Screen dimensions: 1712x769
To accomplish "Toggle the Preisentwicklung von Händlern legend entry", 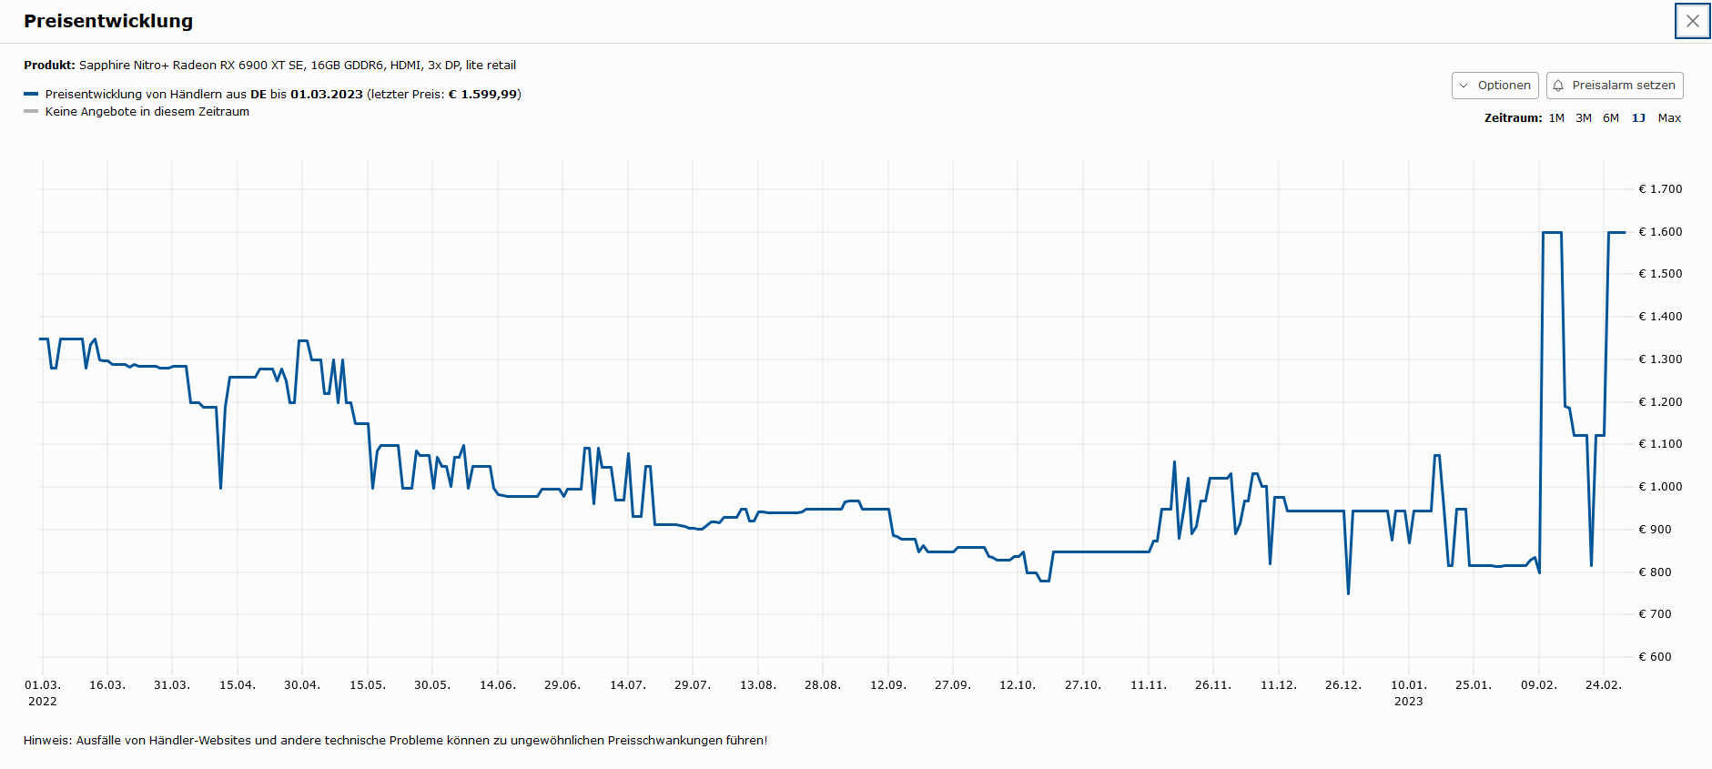I will point(283,95).
